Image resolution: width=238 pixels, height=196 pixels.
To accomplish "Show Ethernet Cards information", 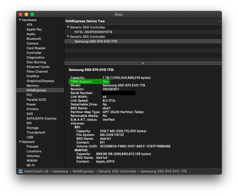I will [x=38, y=67].
